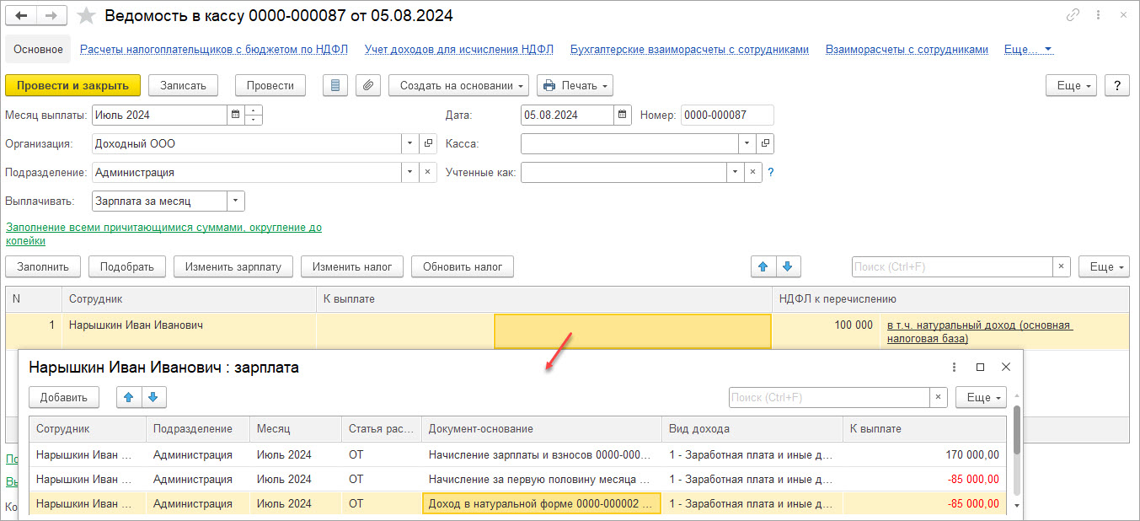
Task: Open calendar for Месяц выплаты field
Action: 235,115
